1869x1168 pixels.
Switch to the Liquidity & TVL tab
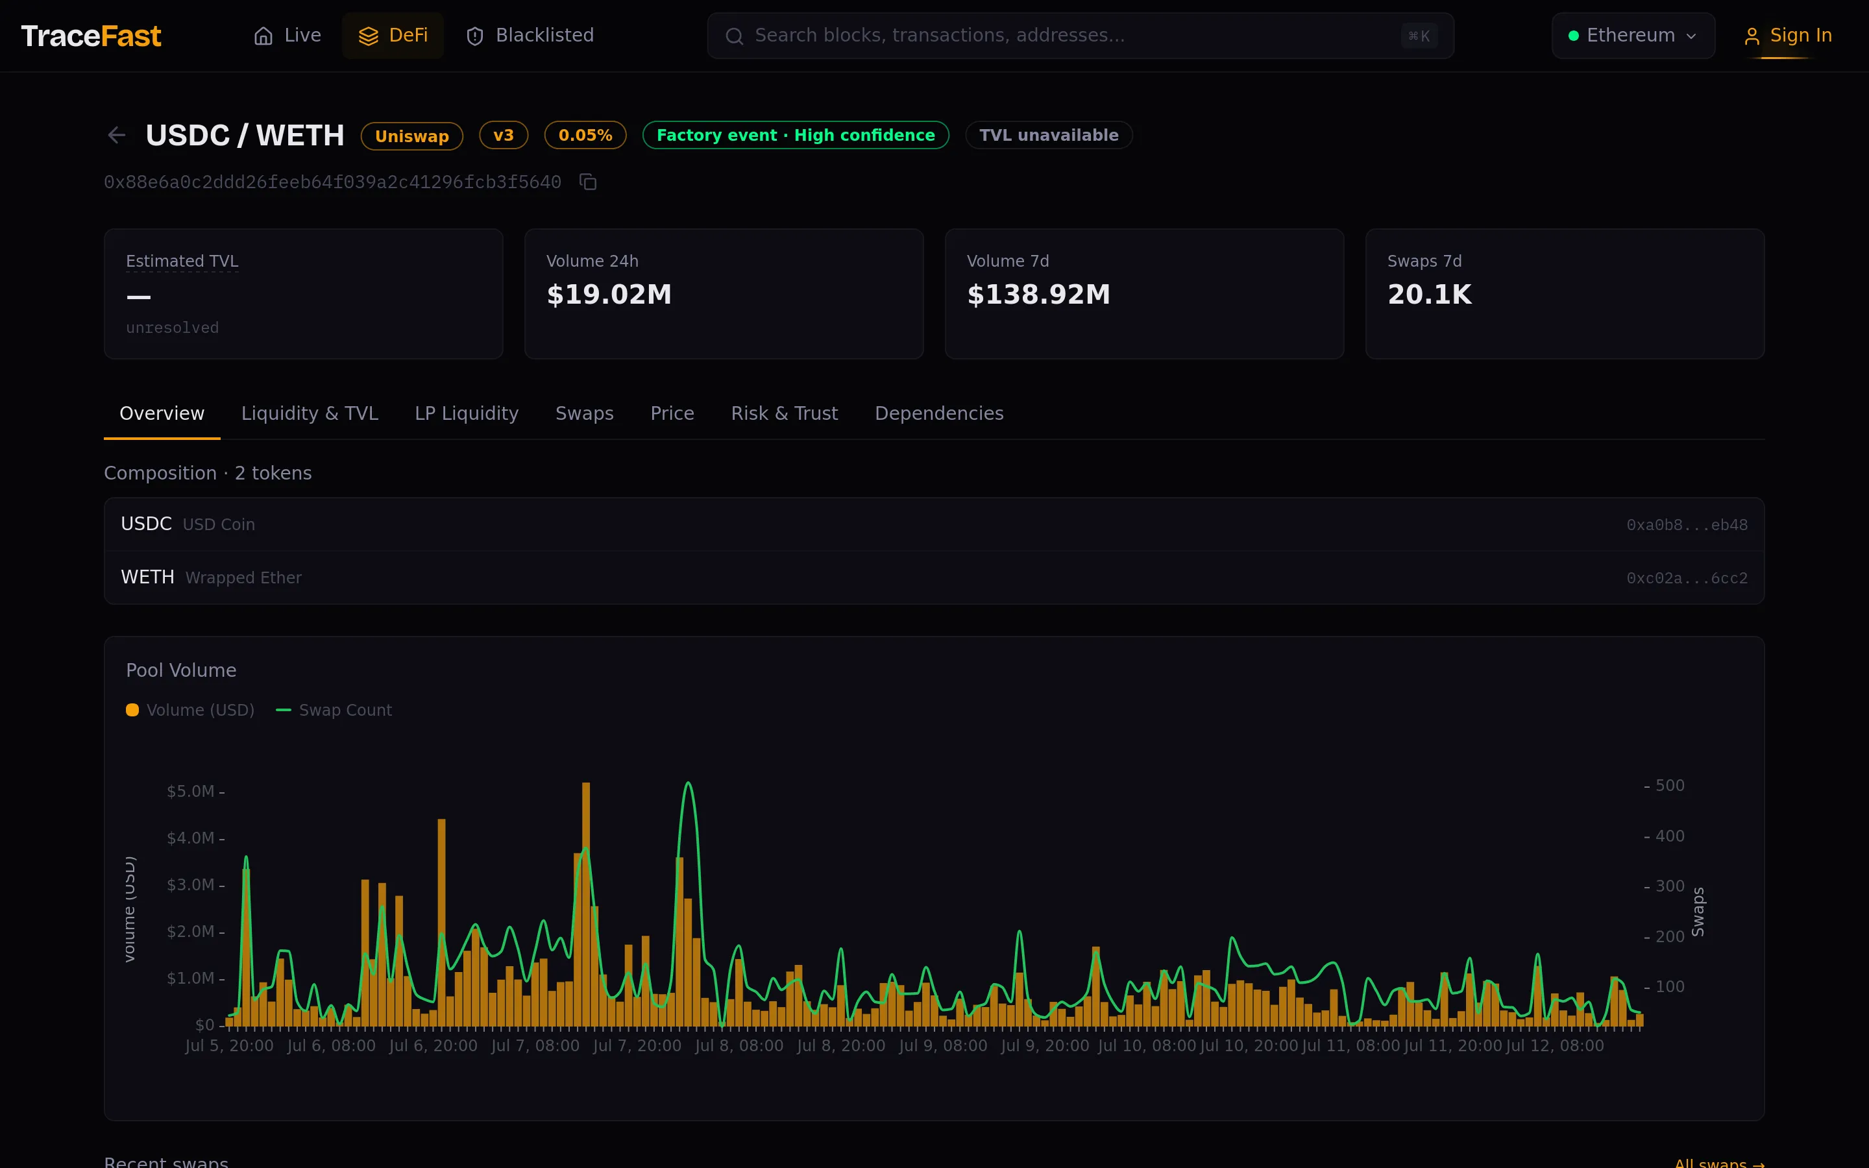coord(310,413)
